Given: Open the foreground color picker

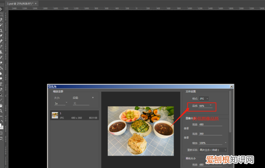Looking at the screenshot, I should coord(1,125).
